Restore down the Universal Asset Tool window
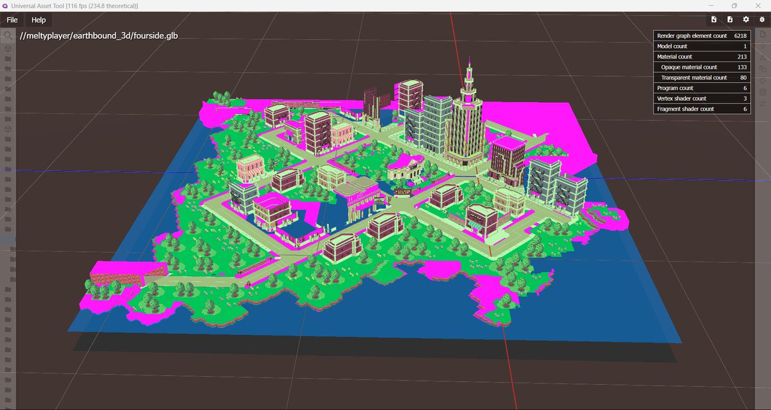Image resolution: width=771 pixels, height=410 pixels. point(734,6)
